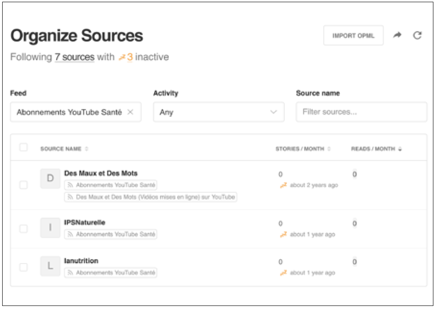
Task: Focus the Filter sources input field
Action: (x=361, y=112)
